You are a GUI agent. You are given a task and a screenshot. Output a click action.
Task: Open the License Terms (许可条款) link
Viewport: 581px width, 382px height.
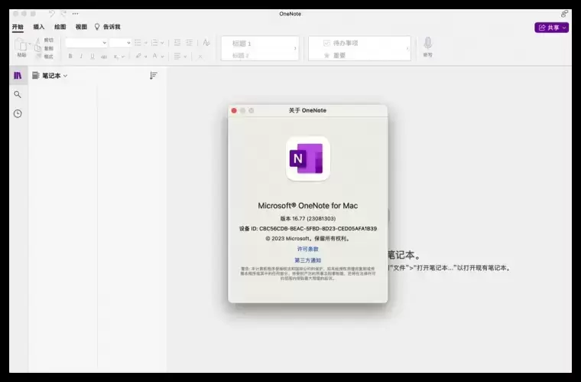coord(307,249)
